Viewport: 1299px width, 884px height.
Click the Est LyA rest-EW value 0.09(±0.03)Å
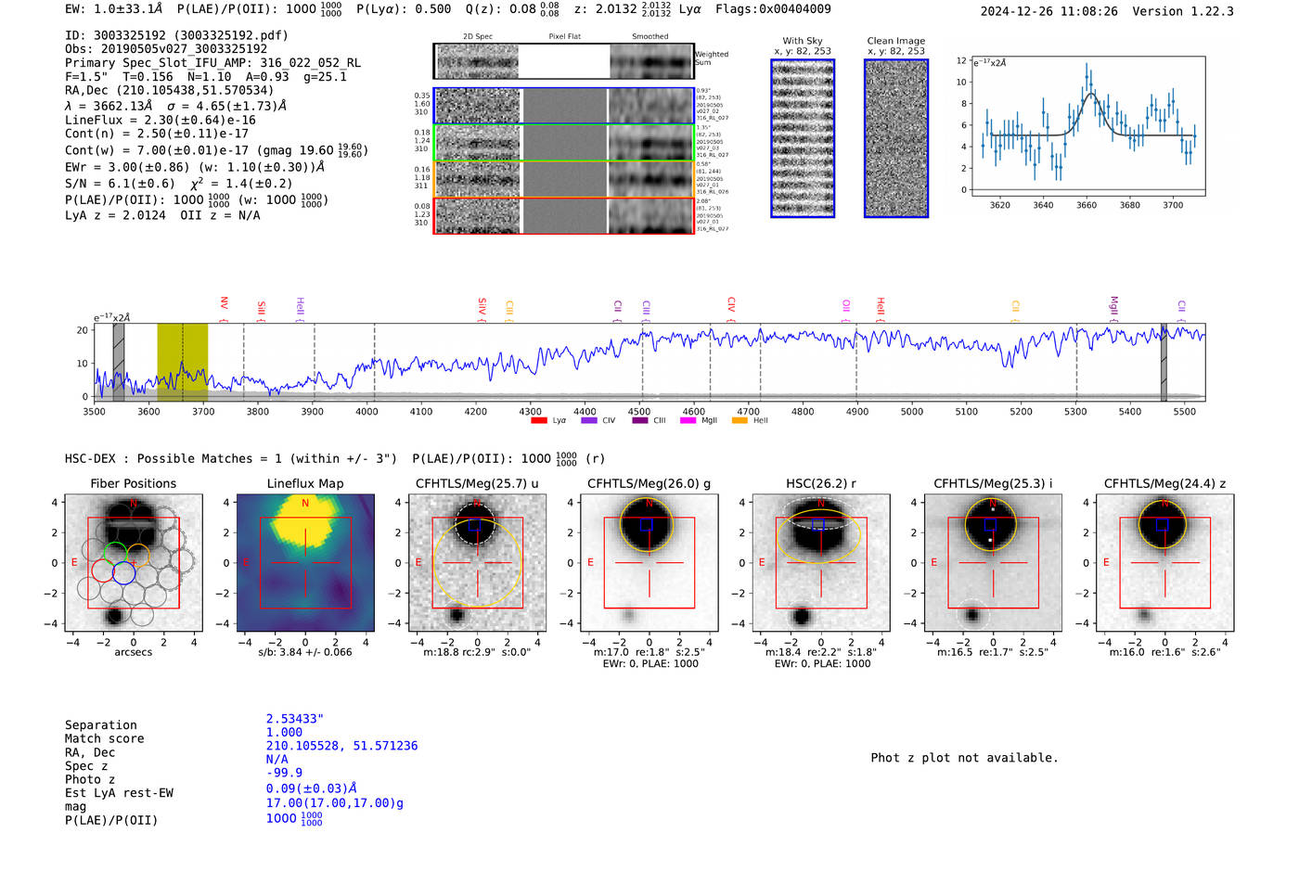(312, 788)
